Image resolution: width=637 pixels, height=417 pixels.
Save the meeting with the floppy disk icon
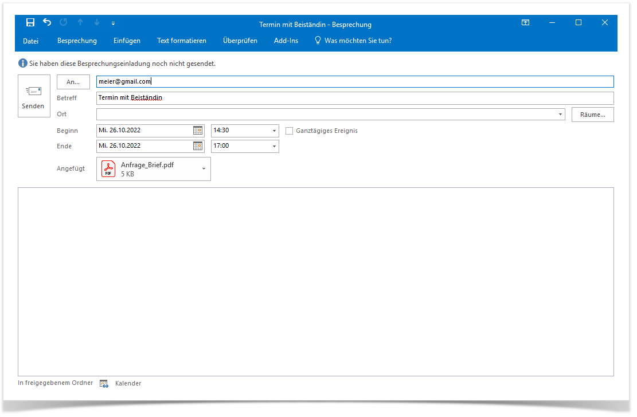(x=30, y=22)
